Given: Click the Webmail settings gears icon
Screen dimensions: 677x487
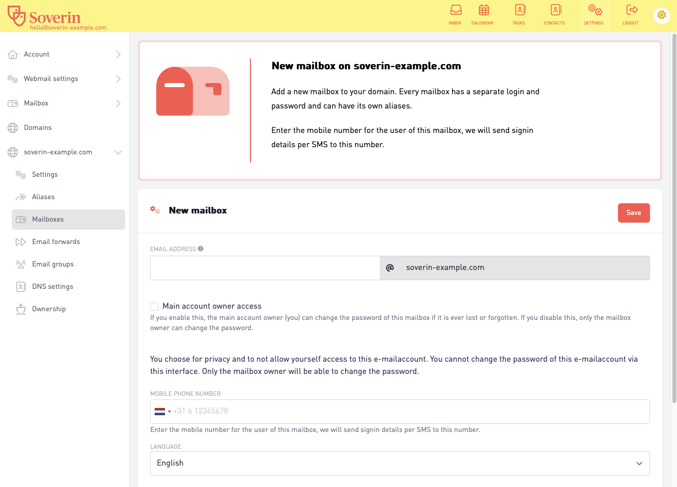Looking at the screenshot, I should (x=13, y=79).
